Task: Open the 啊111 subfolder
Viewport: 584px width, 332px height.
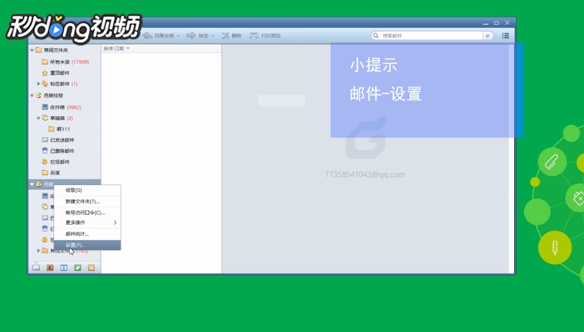Action: 59,129
